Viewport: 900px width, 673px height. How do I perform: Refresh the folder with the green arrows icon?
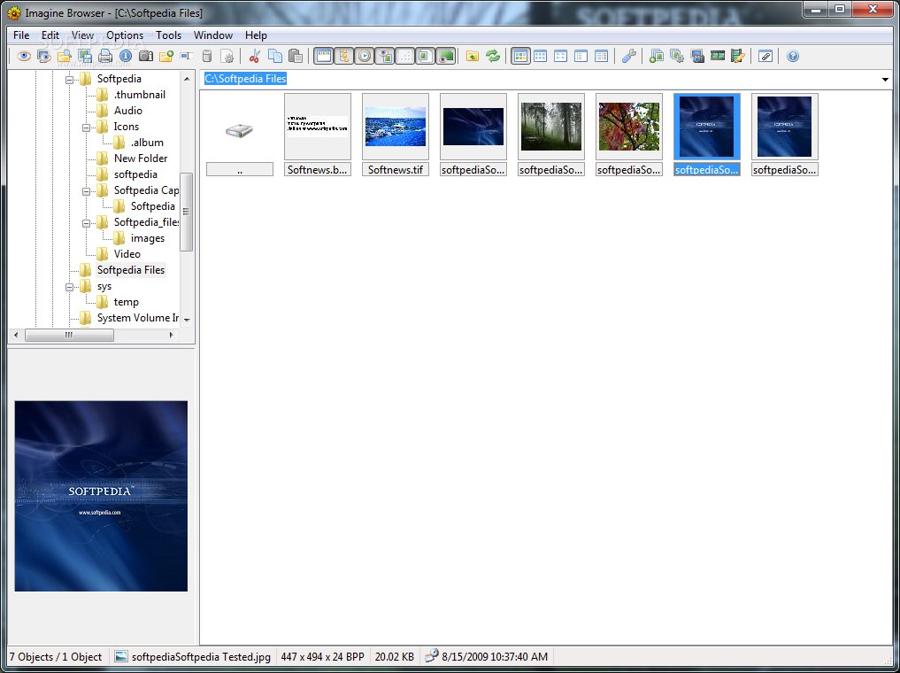point(492,57)
